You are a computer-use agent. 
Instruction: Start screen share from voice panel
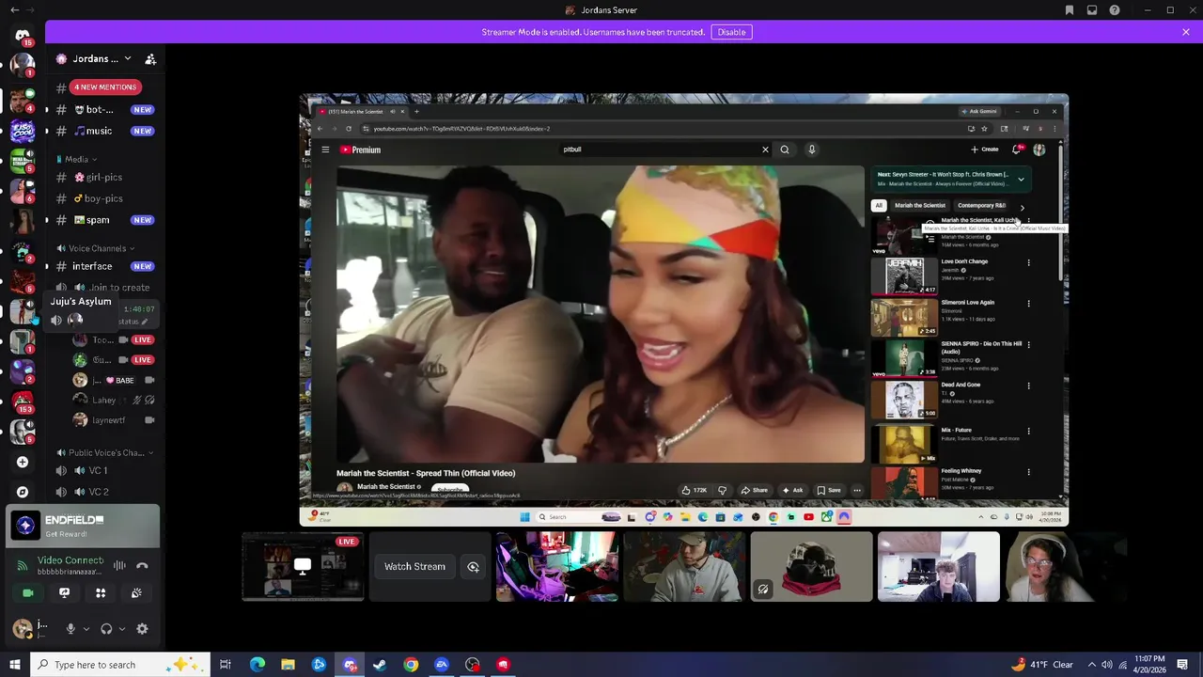64,592
